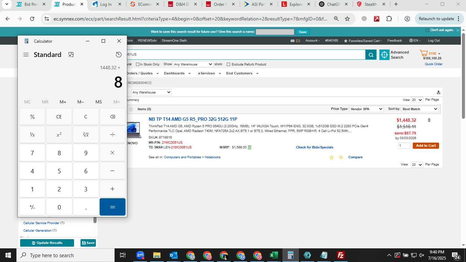Open the top View 20 per page dropdown
The height and width of the screenshot is (262, 466).
(417, 100)
